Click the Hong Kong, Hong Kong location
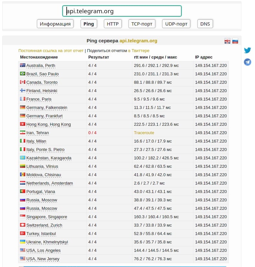The image size is (255, 267). pyautogui.click(x=49, y=124)
